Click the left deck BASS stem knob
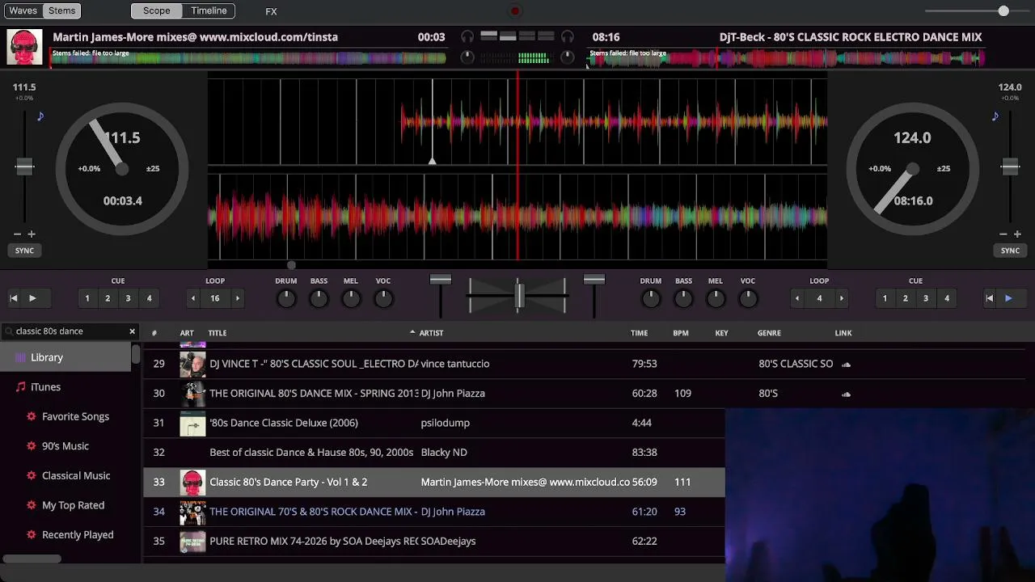Viewport: 1035px width, 582px height. (x=319, y=299)
